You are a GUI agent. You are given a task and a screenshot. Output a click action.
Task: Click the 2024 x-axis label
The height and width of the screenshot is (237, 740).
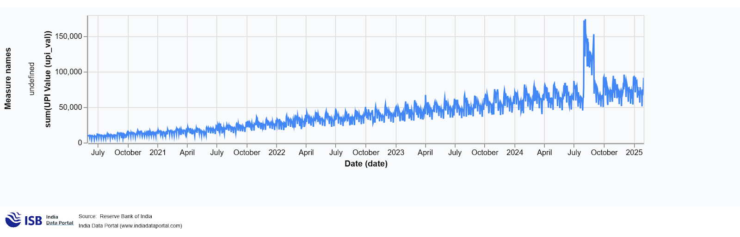[x=515, y=153]
